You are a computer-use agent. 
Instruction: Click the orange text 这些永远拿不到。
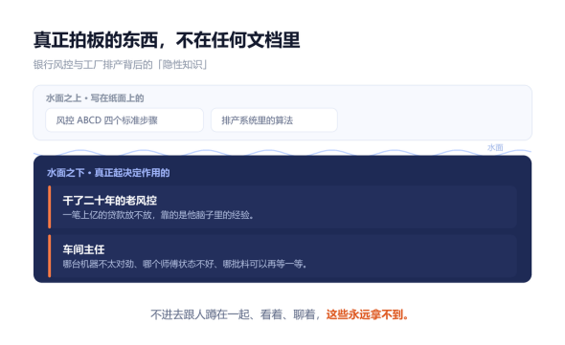pos(368,314)
